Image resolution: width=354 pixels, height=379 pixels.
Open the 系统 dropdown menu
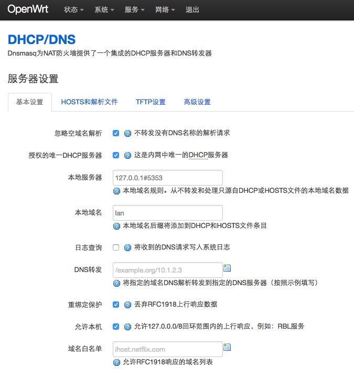tap(104, 9)
